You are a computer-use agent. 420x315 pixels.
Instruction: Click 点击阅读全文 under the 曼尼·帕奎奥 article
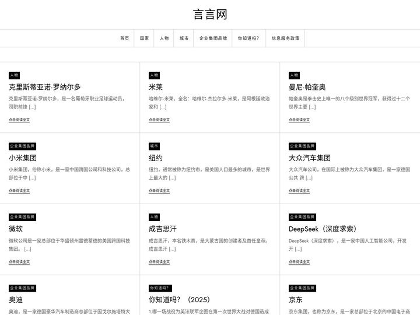[x=299, y=120]
